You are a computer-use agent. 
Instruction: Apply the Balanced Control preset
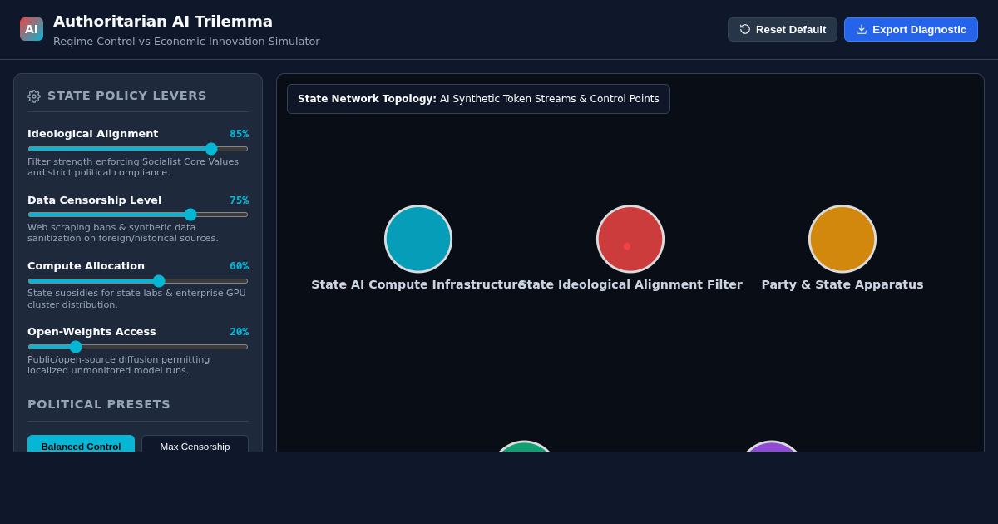(81, 444)
